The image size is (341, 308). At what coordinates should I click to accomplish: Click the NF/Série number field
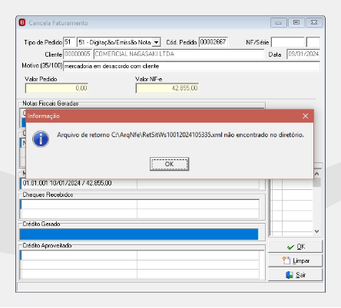coord(288,42)
